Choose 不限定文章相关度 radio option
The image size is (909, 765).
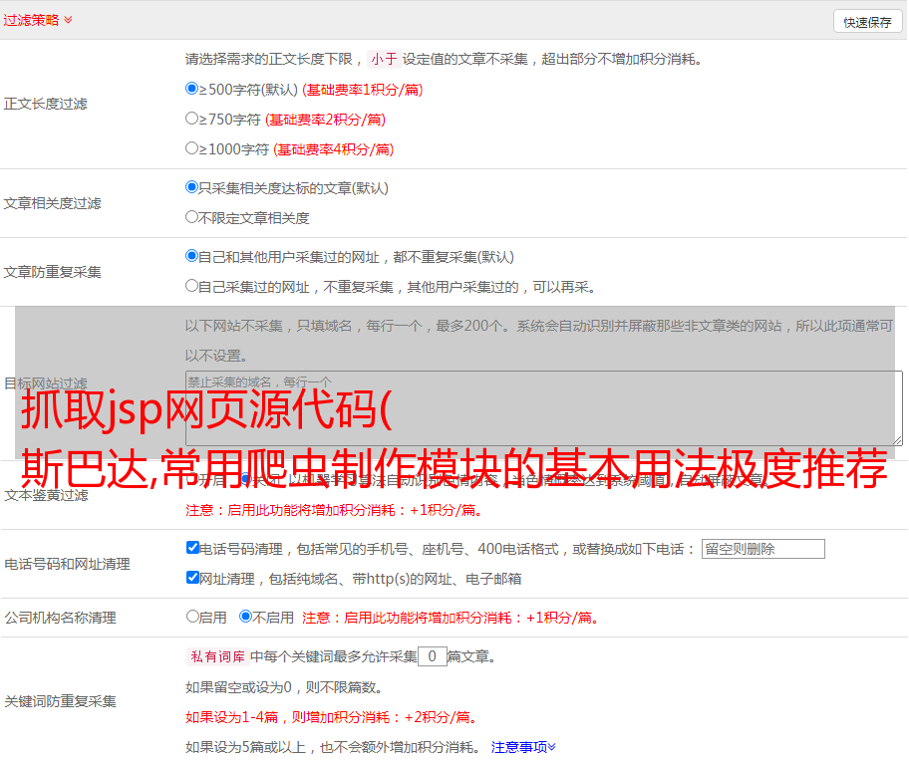[x=191, y=217]
